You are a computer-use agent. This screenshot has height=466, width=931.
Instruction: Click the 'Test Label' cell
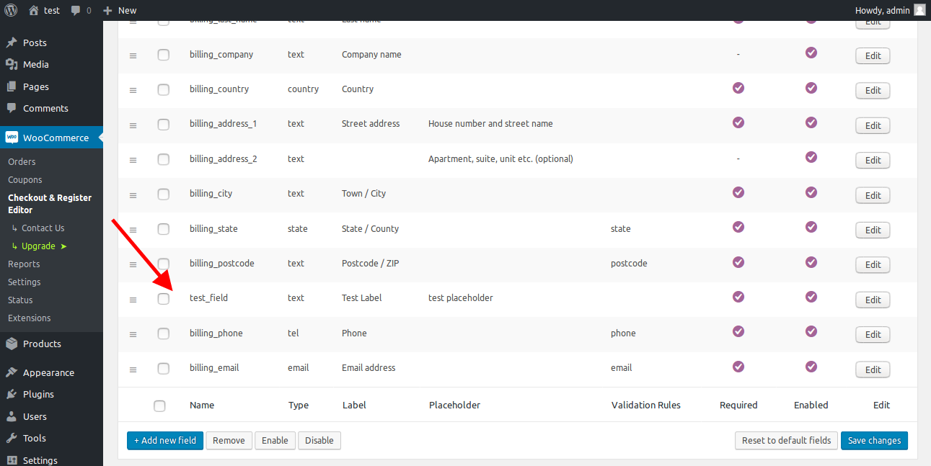362,297
